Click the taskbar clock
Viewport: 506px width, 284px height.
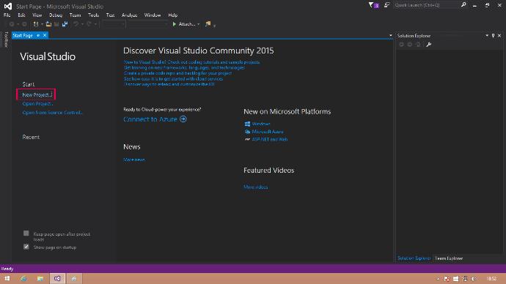(x=491, y=279)
